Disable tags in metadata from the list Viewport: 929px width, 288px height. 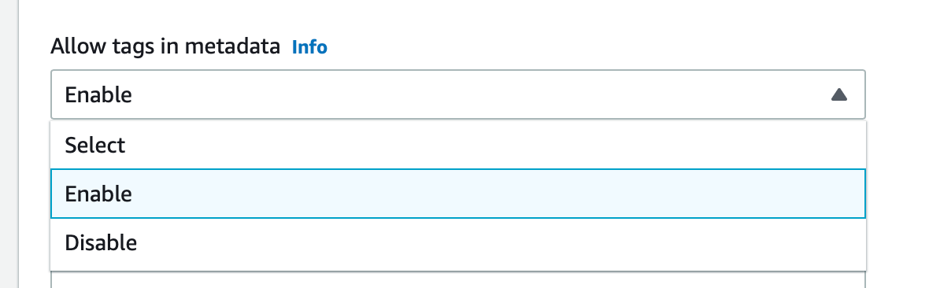click(x=458, y=242)
